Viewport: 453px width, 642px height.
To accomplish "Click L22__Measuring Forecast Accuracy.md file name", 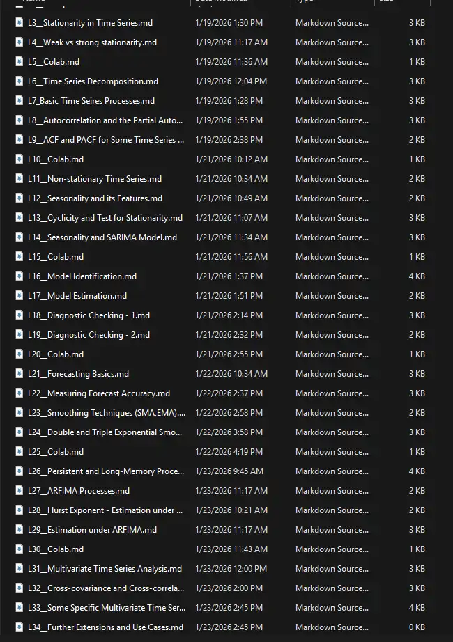I will click(x=99, y=393).
